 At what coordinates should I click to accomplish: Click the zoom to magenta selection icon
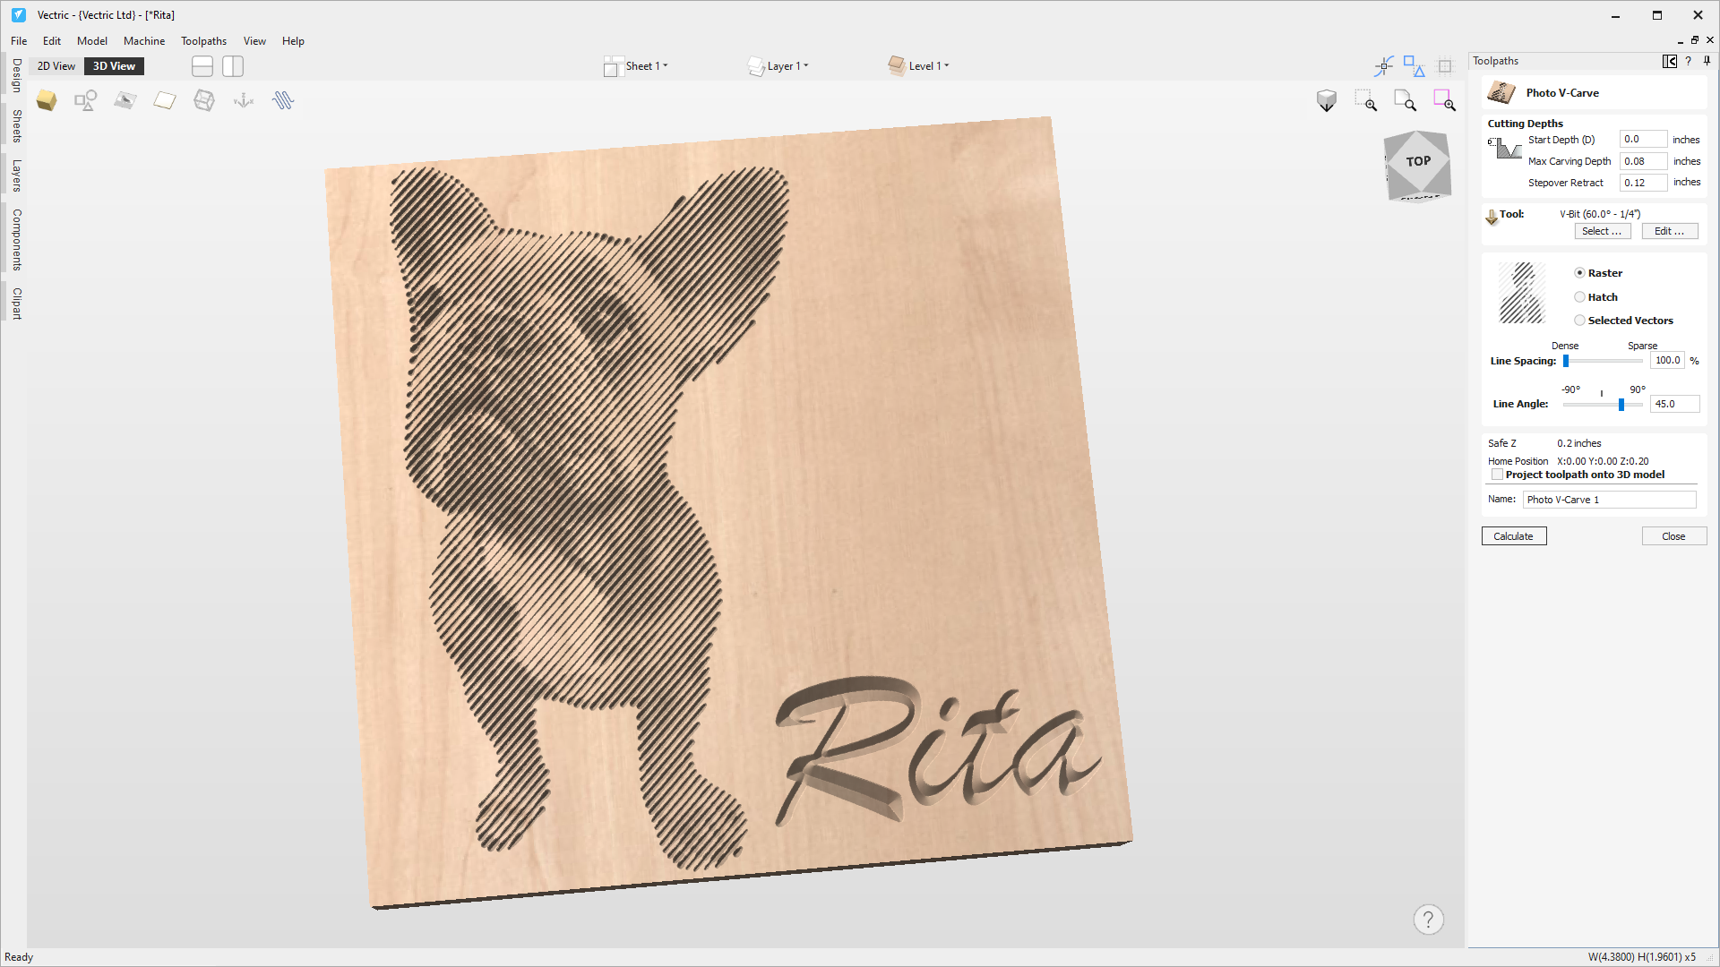1444,100
